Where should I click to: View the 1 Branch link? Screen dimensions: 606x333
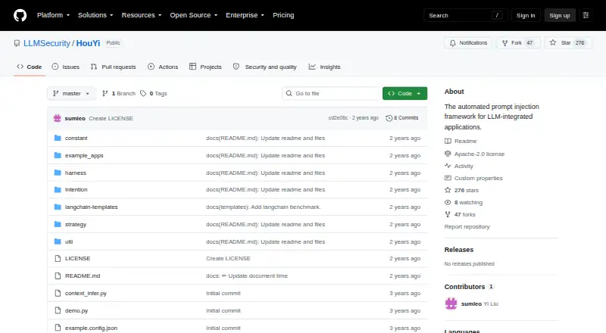click(119, 94)
